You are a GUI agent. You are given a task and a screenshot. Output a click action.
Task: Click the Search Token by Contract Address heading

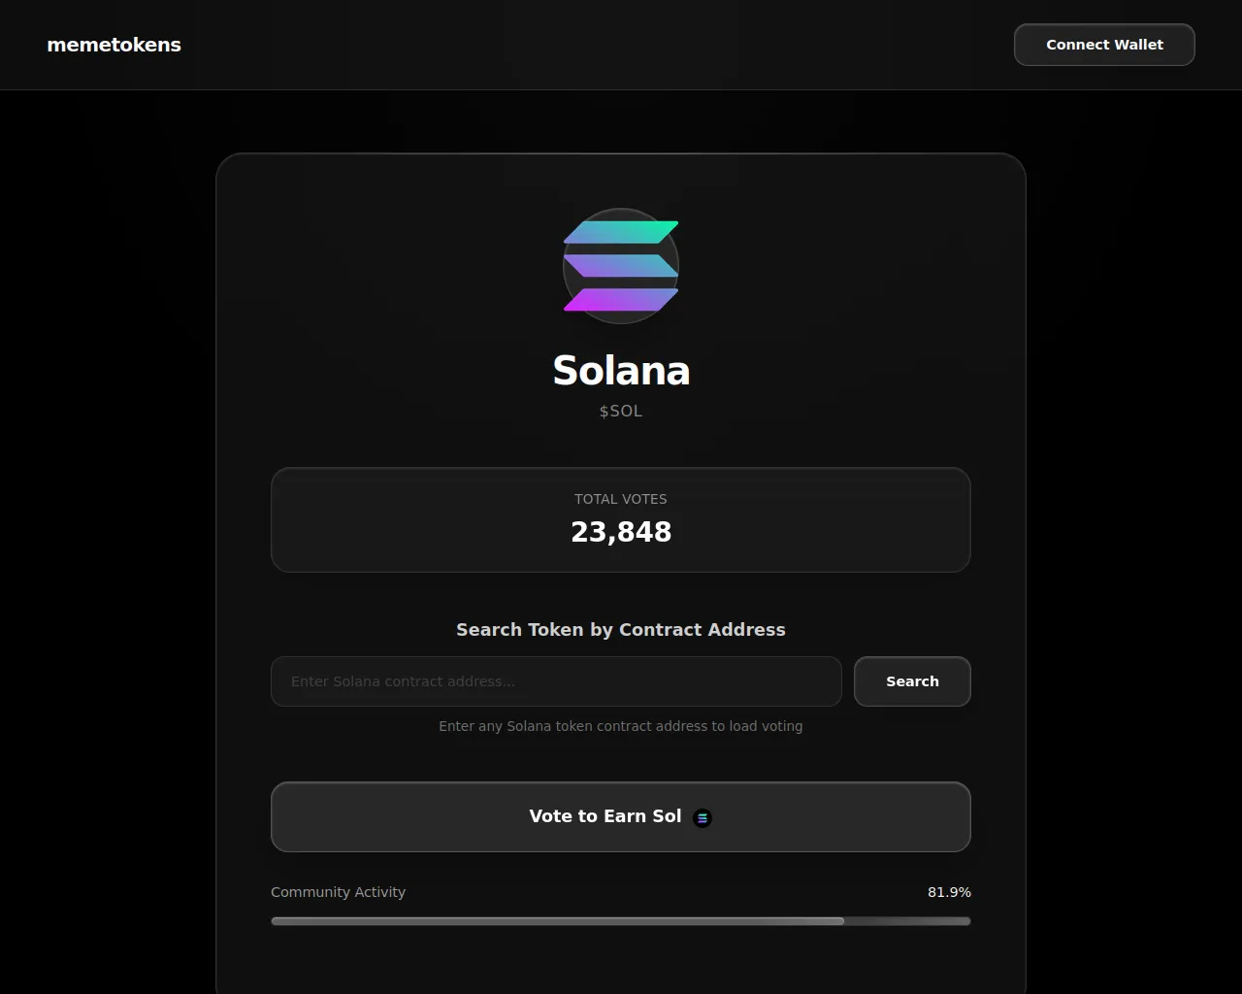621,630
